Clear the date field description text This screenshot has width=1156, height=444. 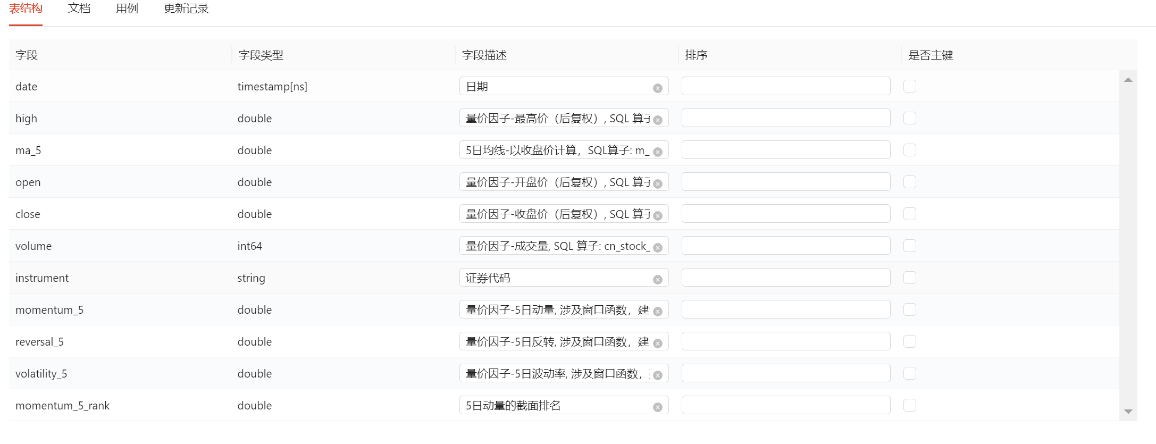point(658,88)
